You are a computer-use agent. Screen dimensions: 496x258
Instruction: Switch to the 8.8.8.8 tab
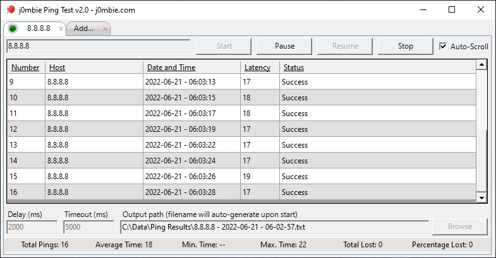tap(39, 29)
